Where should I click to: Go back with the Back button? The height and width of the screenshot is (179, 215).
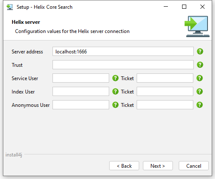tap(124, 166)
